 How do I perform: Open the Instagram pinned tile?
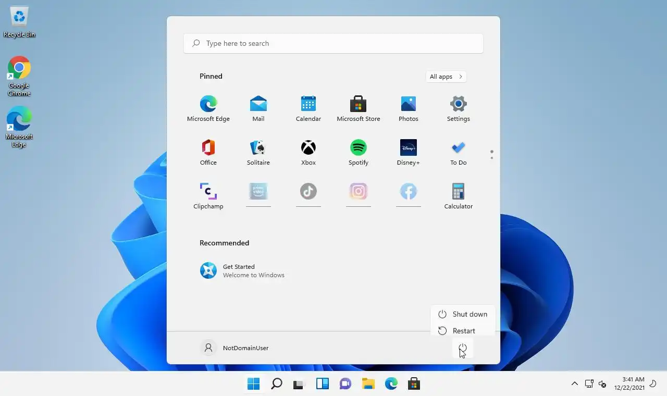(359, 195)
